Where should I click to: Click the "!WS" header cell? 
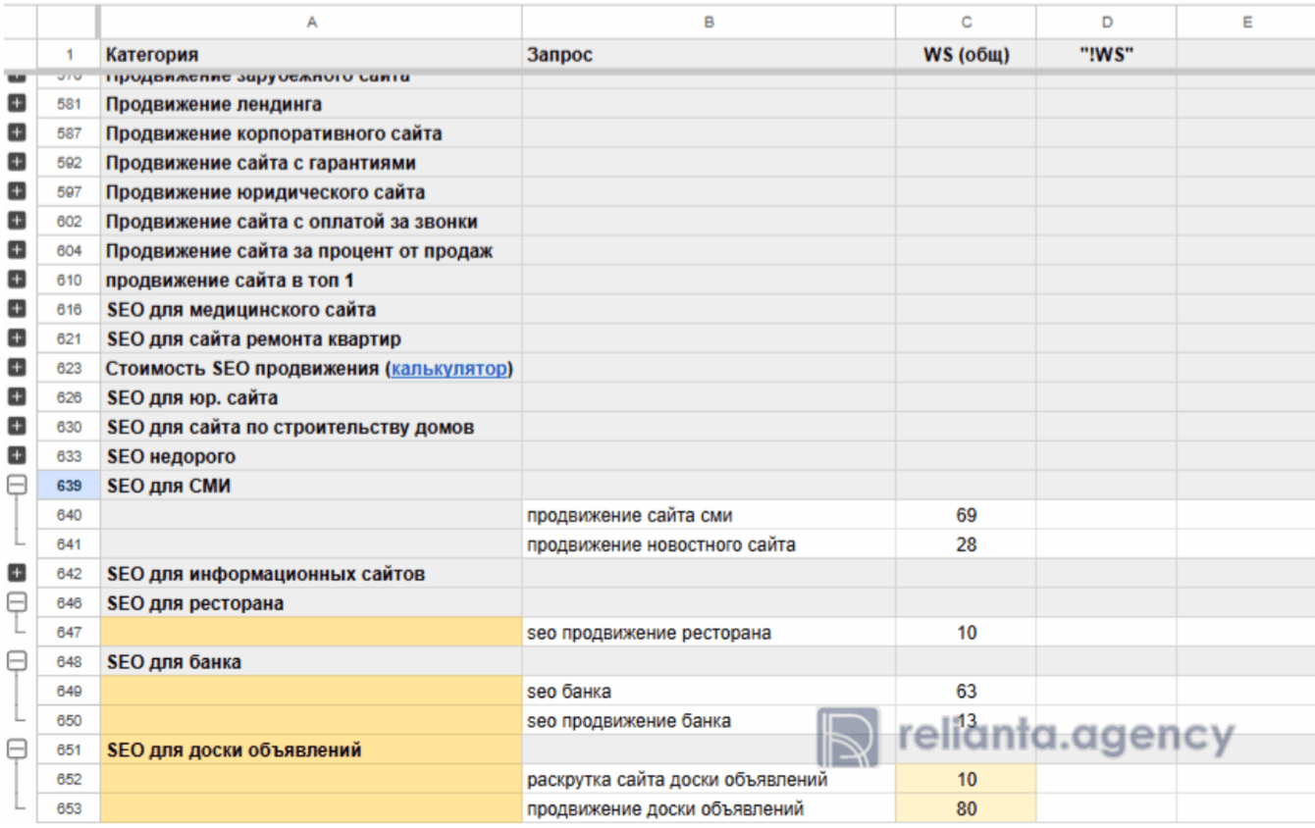pyautogui.click(x=1106, y=55)
